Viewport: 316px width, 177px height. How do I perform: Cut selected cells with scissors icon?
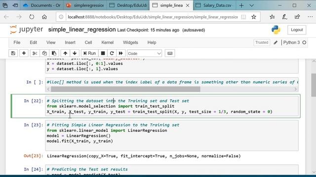click(35, 54)
